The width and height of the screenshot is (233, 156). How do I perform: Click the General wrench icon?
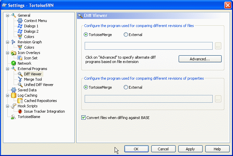coord(14,15)
